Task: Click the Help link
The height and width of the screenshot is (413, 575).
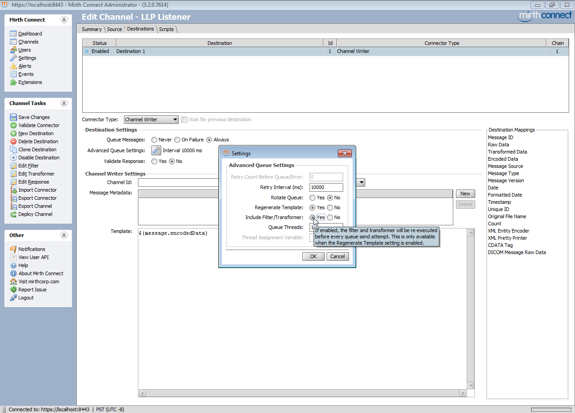Action: (23, 265)
